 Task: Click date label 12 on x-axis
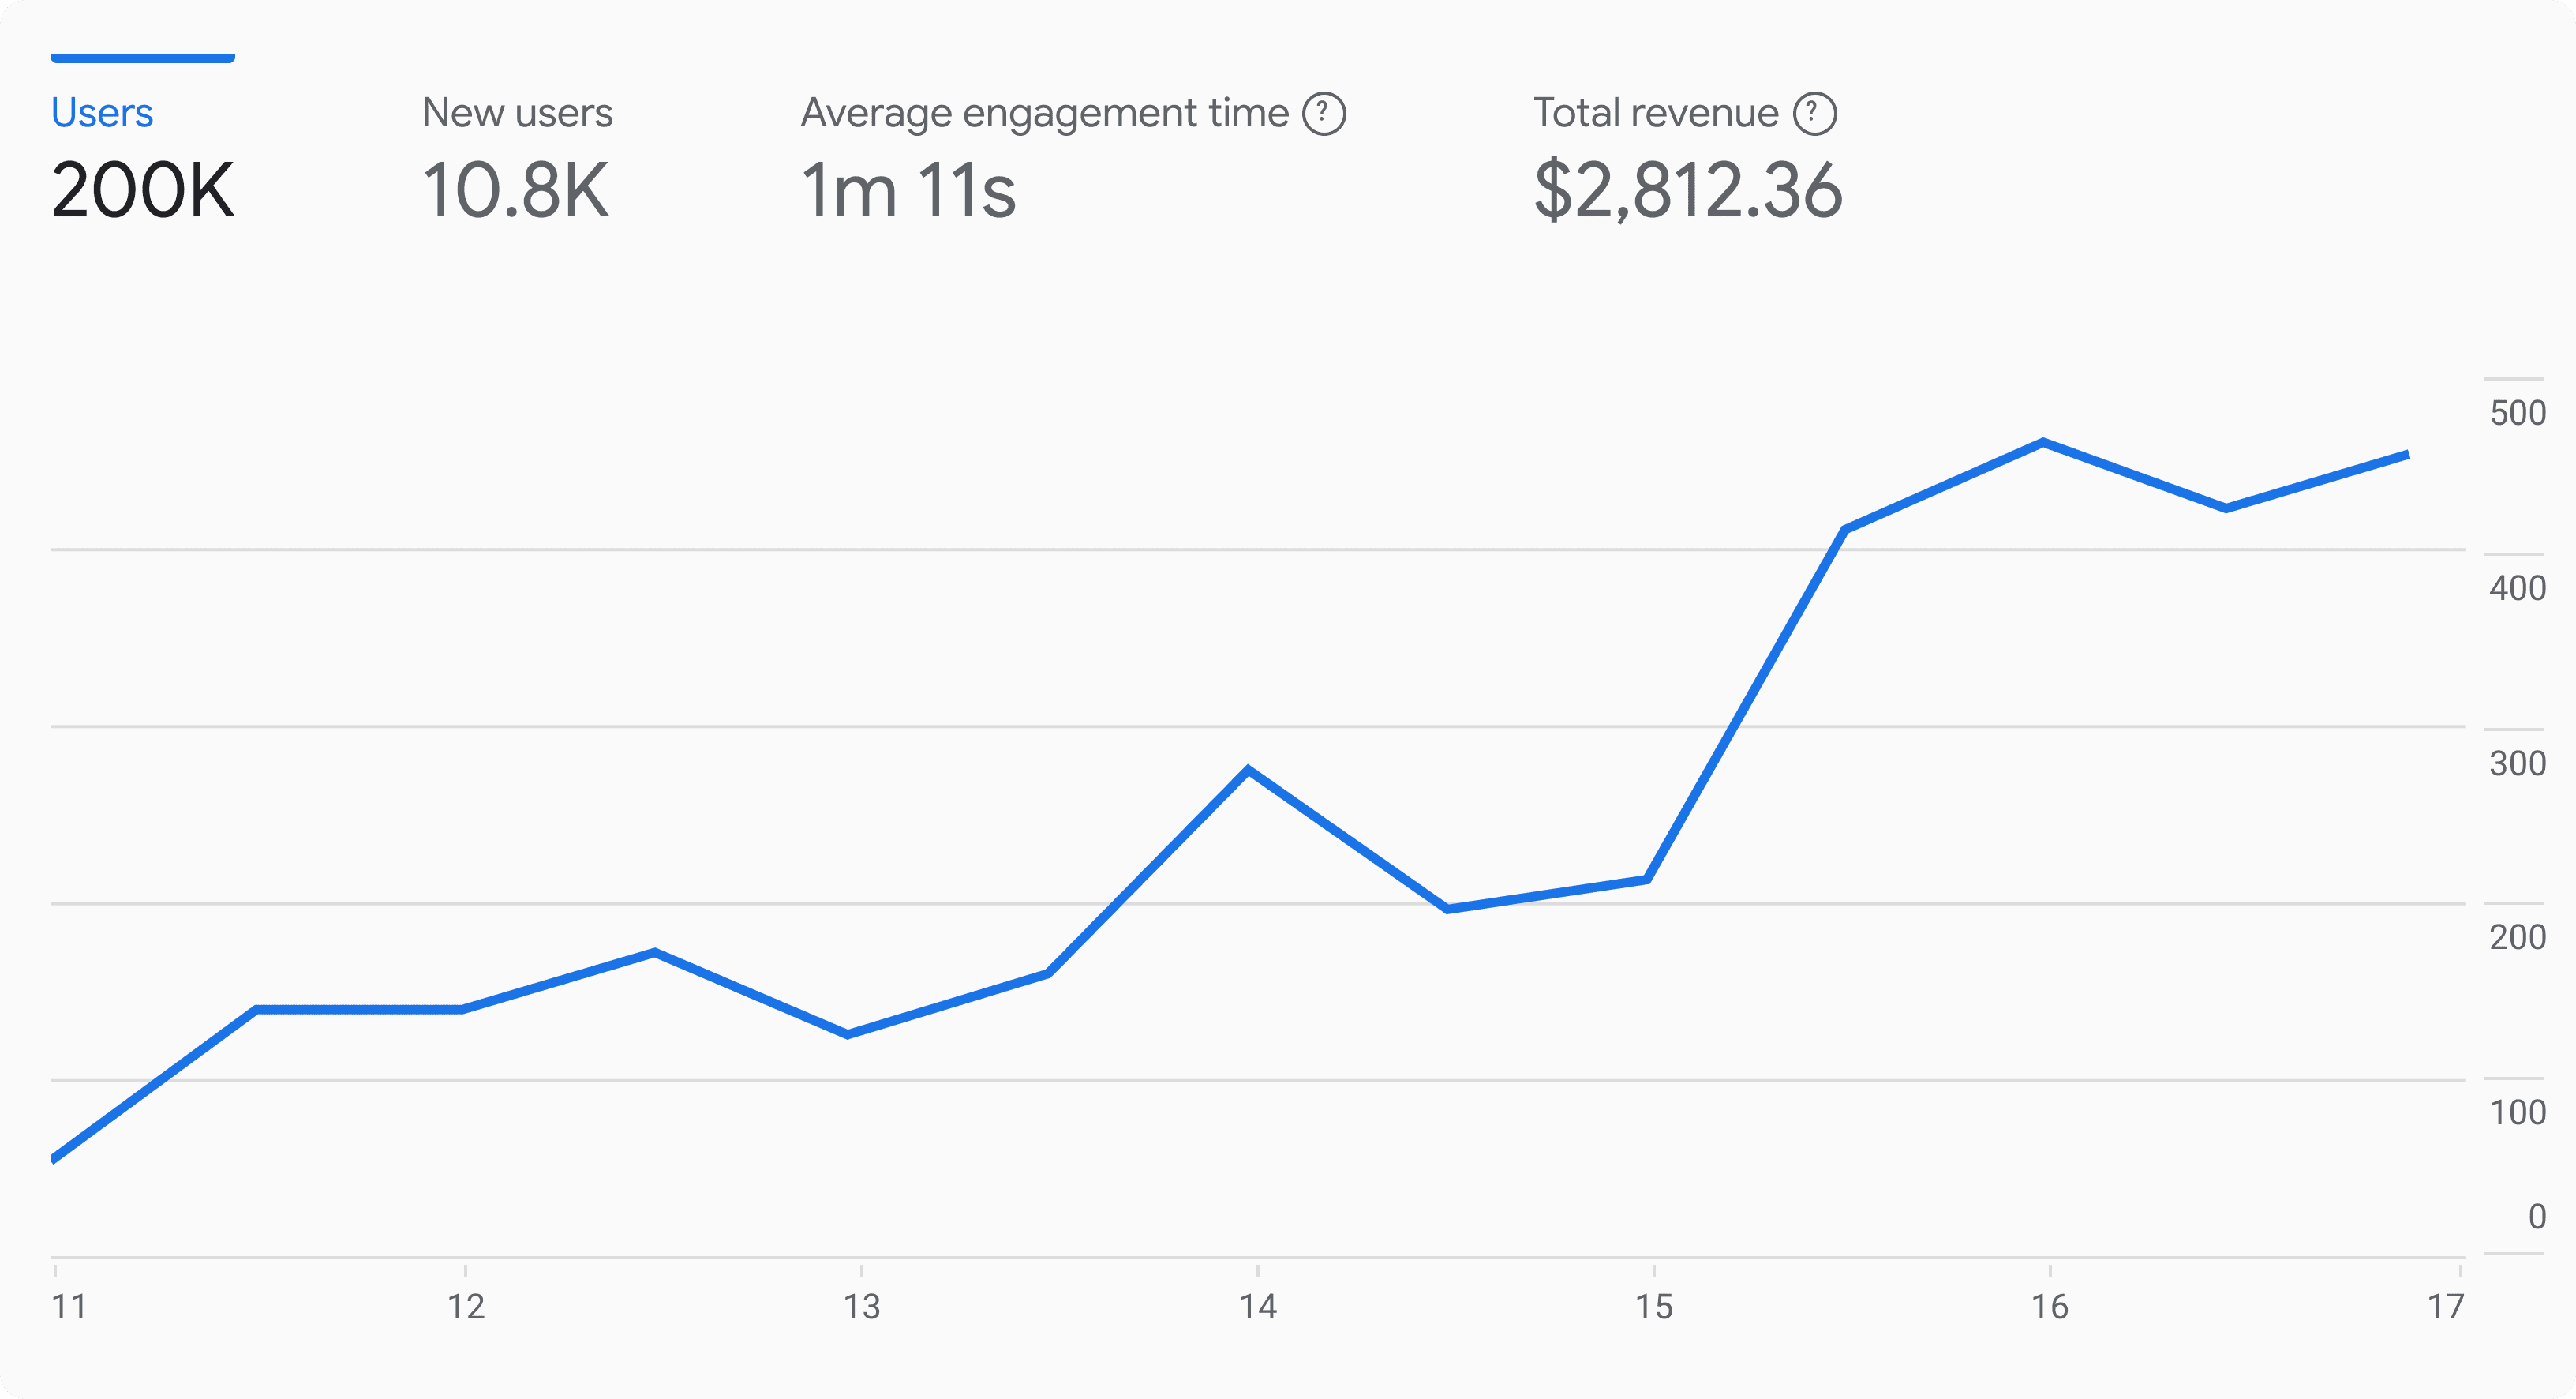[466, 1306]
